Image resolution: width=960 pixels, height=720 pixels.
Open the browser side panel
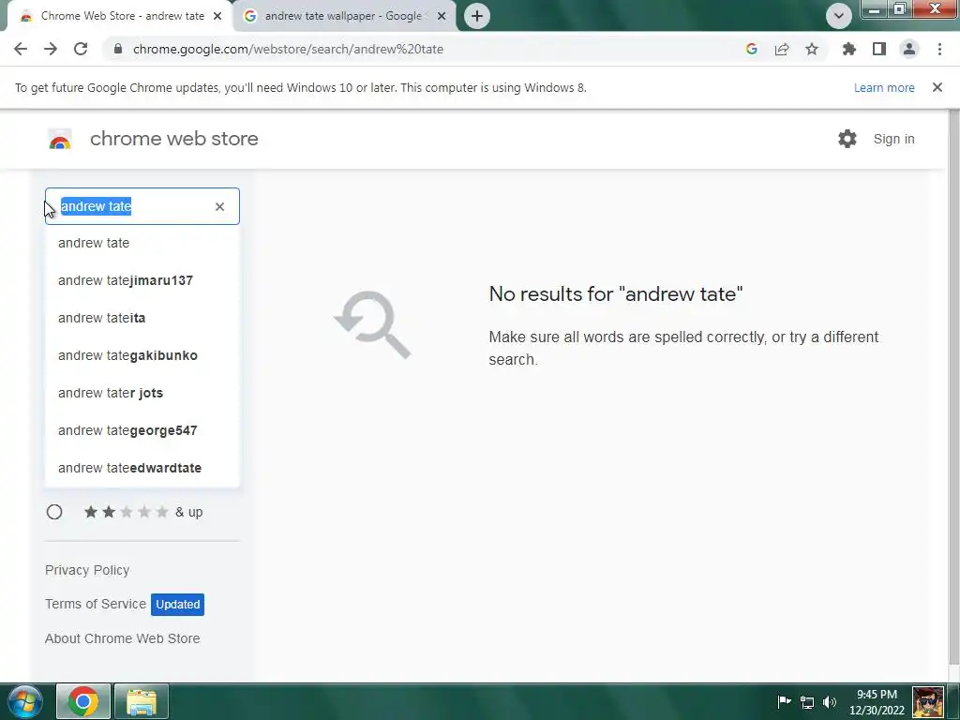pyautogui.click(x=878, y=49)
